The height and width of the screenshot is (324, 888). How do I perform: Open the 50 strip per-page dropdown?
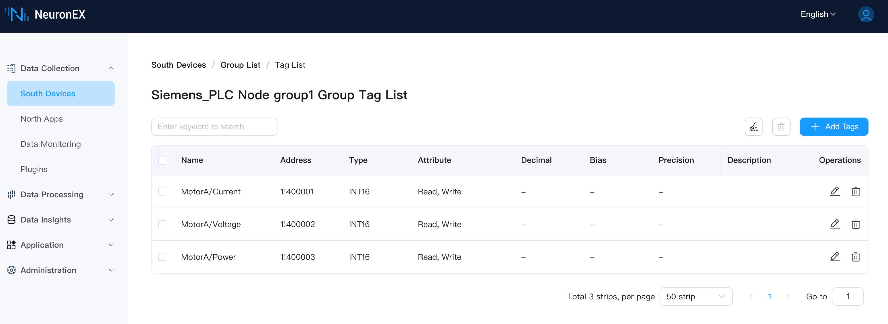point(695,296)
